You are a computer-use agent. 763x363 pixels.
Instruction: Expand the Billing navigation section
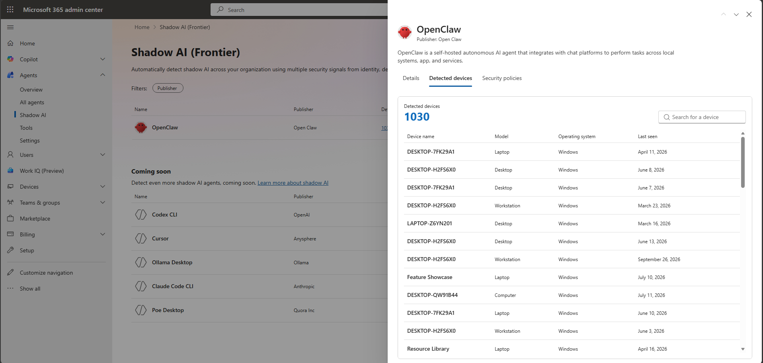coord(103,234)
